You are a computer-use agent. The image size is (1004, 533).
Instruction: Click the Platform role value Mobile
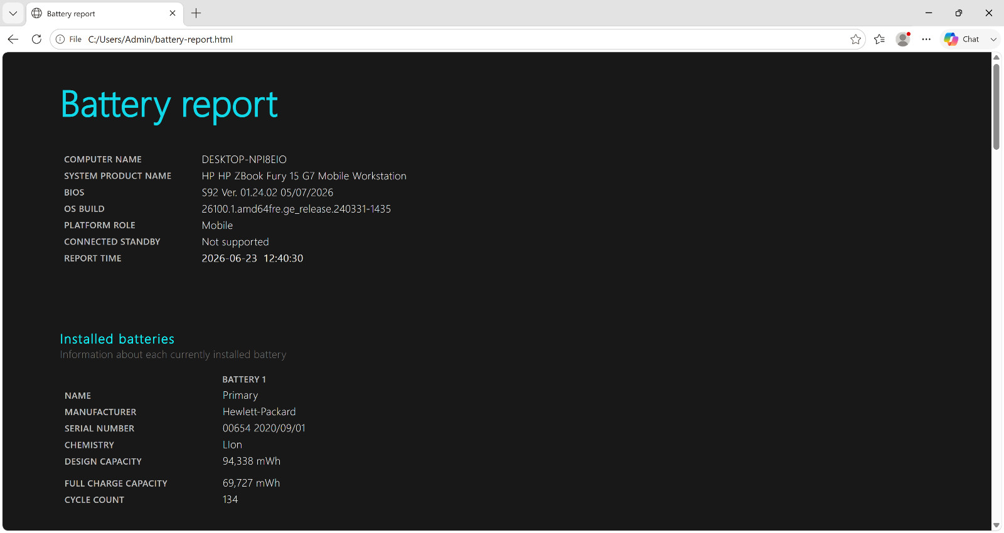tap(217, 225)
